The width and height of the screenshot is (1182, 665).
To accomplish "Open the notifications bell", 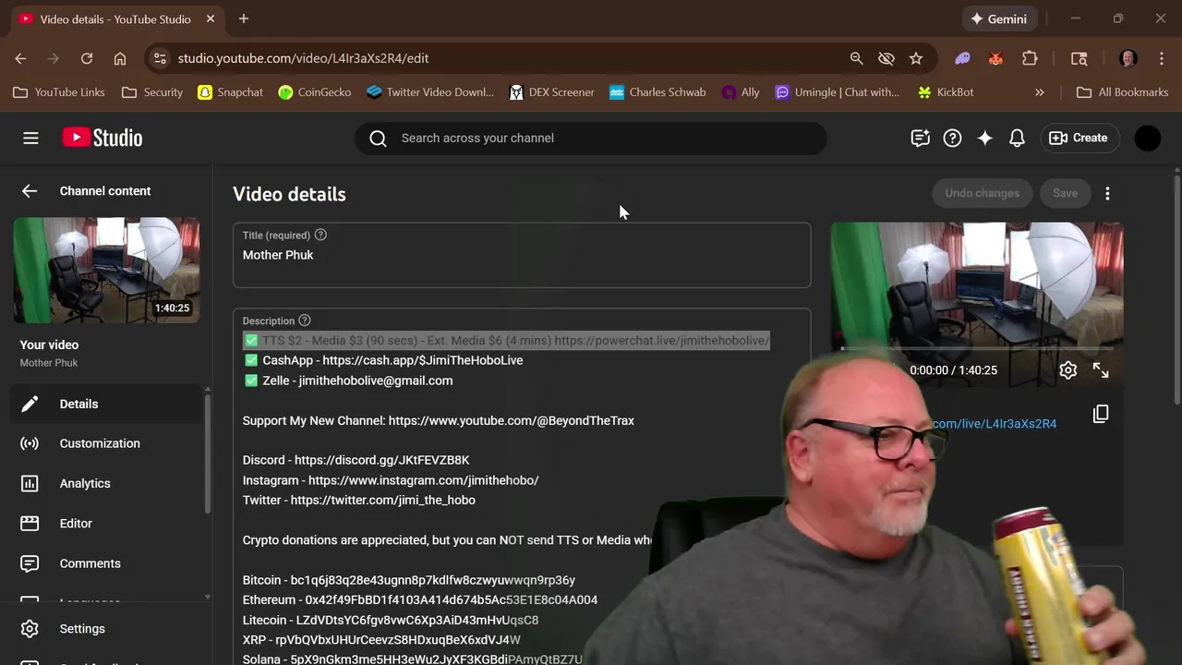I will [1017, 138].
